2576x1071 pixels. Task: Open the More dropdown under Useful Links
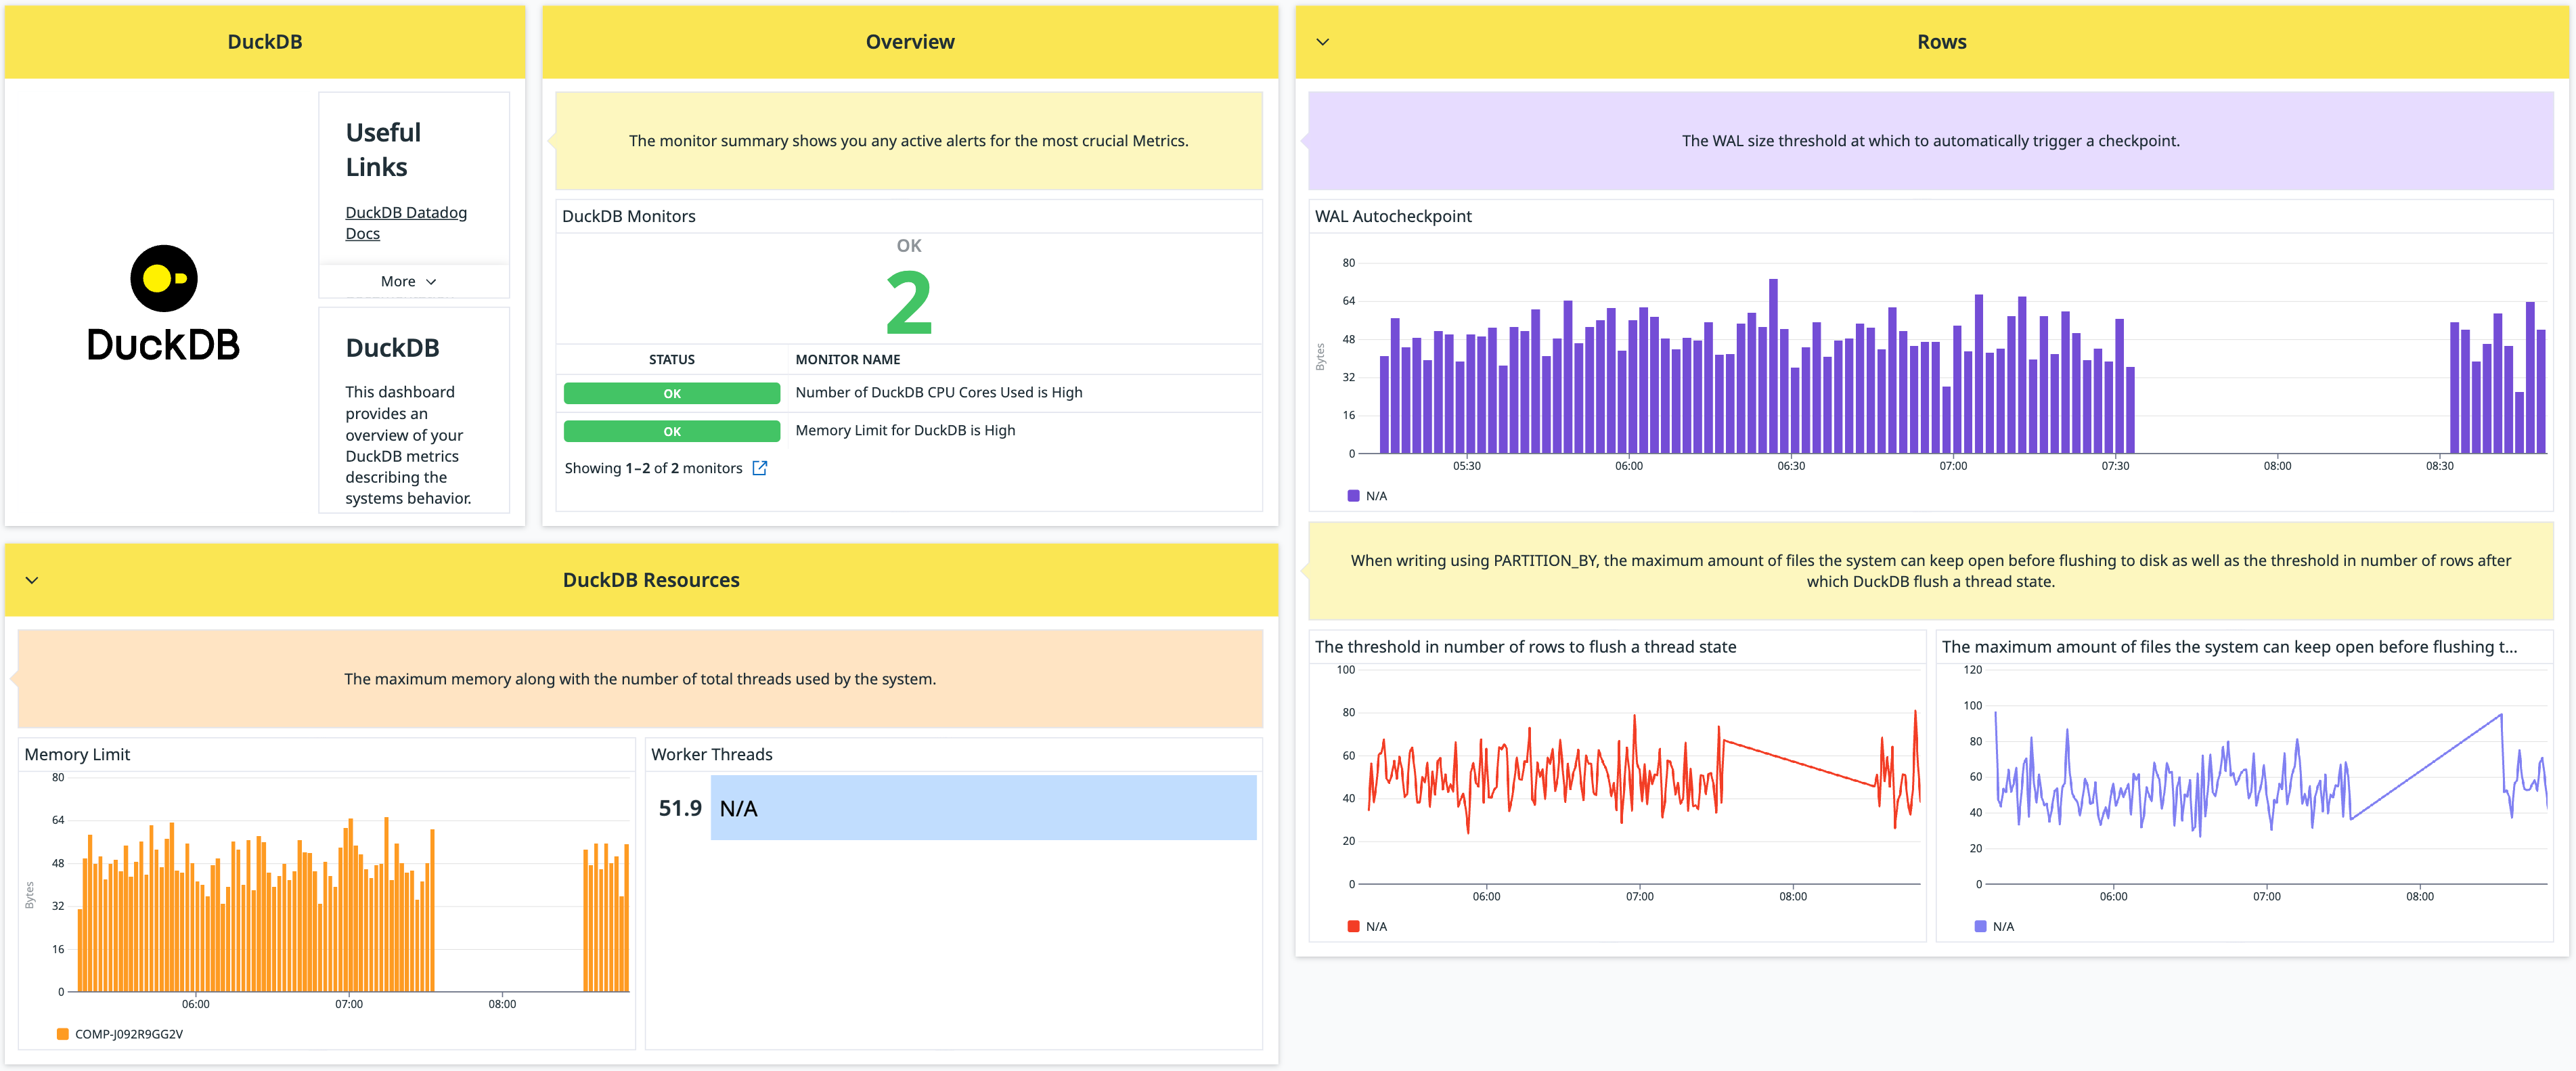409,281
